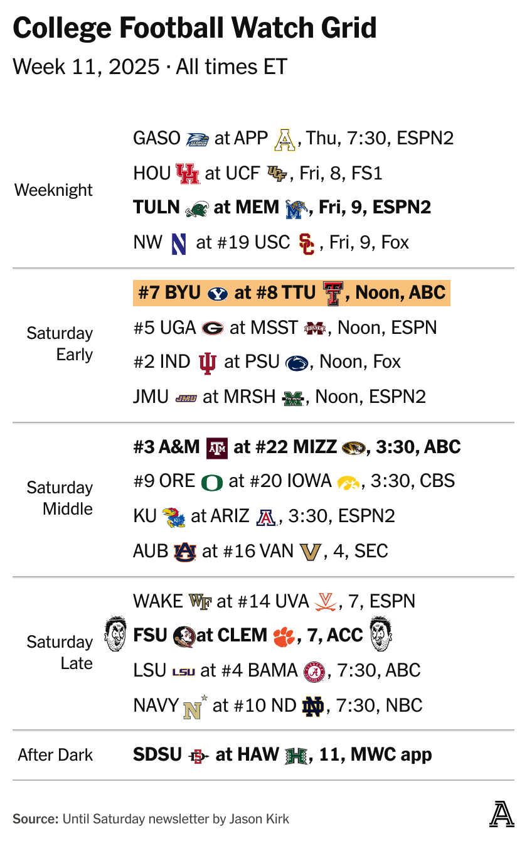Click the Georgia Southern eagle logo
The width and height of the screenshot is (527, 841).
click(197, 139)
